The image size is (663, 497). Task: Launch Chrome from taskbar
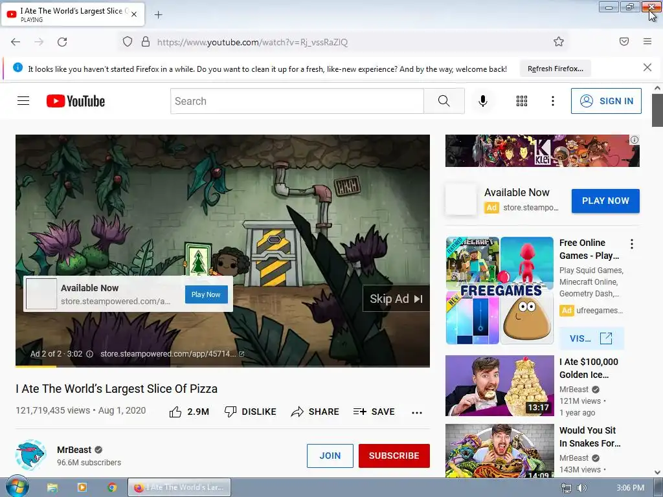pos(111,488)
